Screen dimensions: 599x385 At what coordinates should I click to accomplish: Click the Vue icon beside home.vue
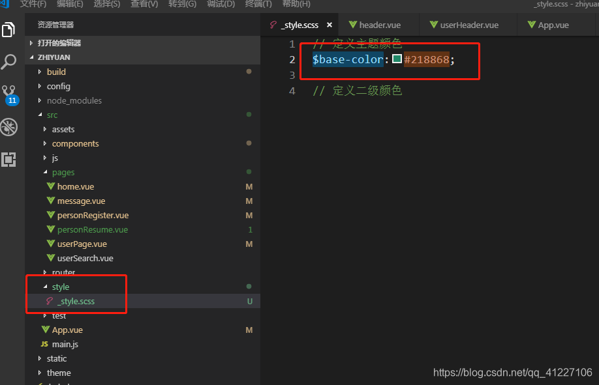pos(51,186)
